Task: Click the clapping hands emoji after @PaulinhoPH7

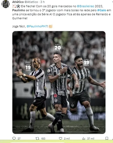Action: (x=51, y=27)
